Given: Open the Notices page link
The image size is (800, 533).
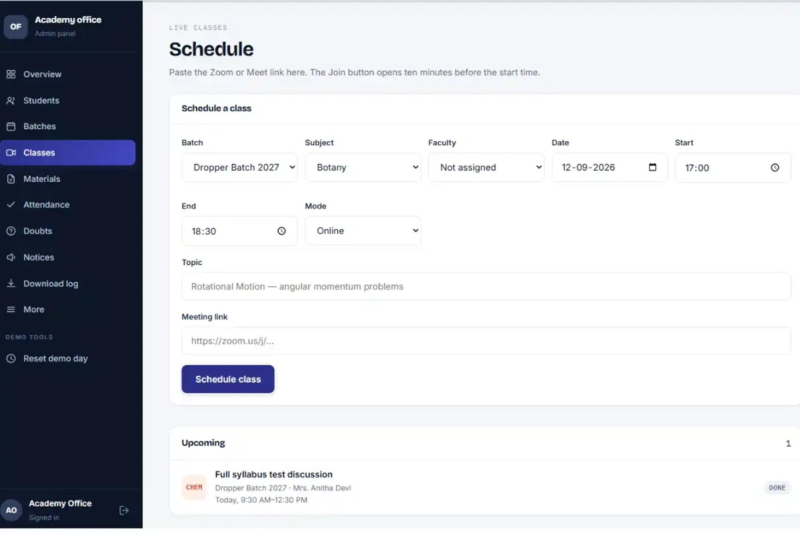Looking at the screenshot, I should tap(68, 257).
